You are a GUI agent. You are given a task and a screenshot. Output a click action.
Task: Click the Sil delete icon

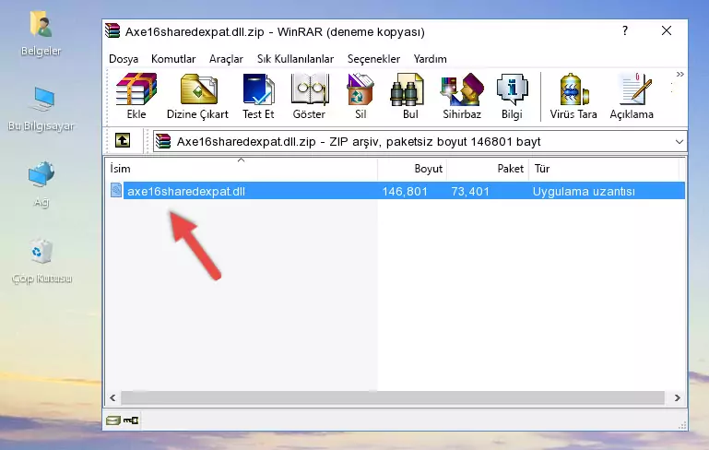tap(360, 96)
